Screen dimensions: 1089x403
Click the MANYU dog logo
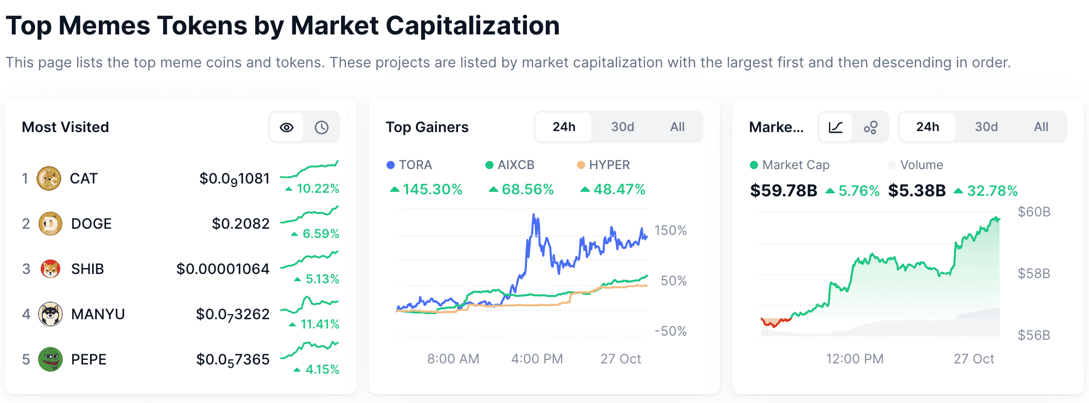[x=50, y=314]
